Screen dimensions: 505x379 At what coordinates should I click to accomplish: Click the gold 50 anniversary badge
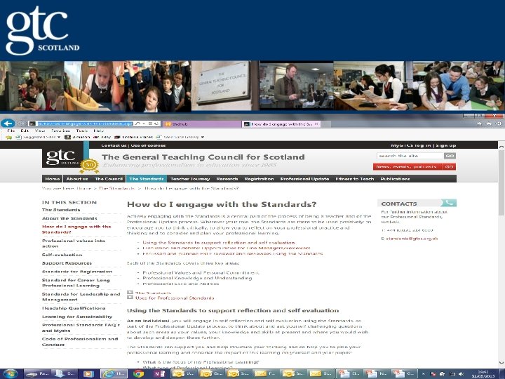89,165
